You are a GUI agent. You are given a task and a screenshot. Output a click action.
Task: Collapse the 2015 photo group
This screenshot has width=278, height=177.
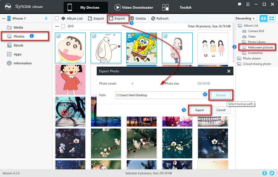click(x=57, y=26)
